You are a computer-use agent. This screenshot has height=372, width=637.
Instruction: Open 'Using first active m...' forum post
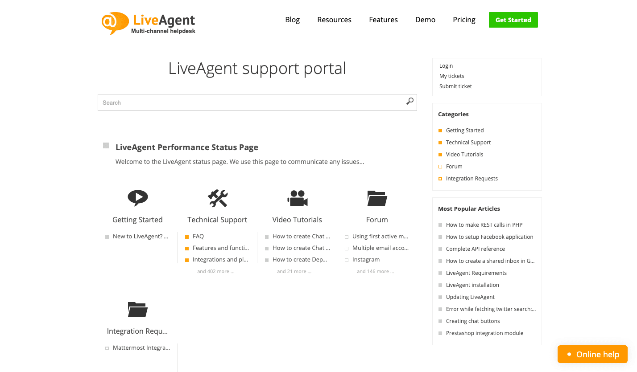[381, 236]
